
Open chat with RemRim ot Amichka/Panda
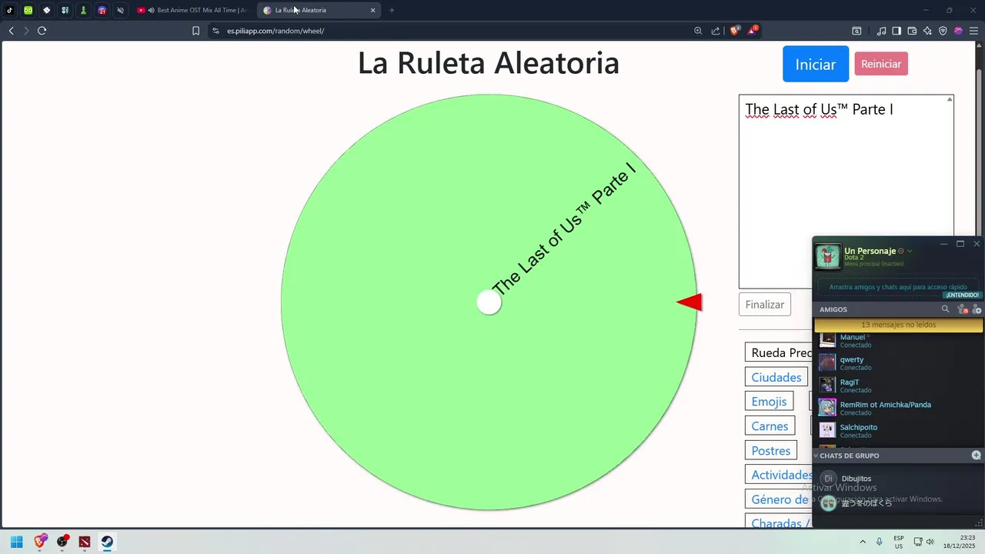pyautogui.click(x=898, y=408)
